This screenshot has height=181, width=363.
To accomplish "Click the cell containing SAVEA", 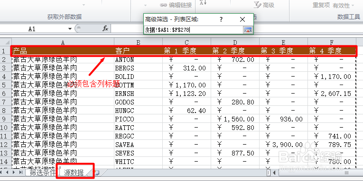I will (138, 145).
